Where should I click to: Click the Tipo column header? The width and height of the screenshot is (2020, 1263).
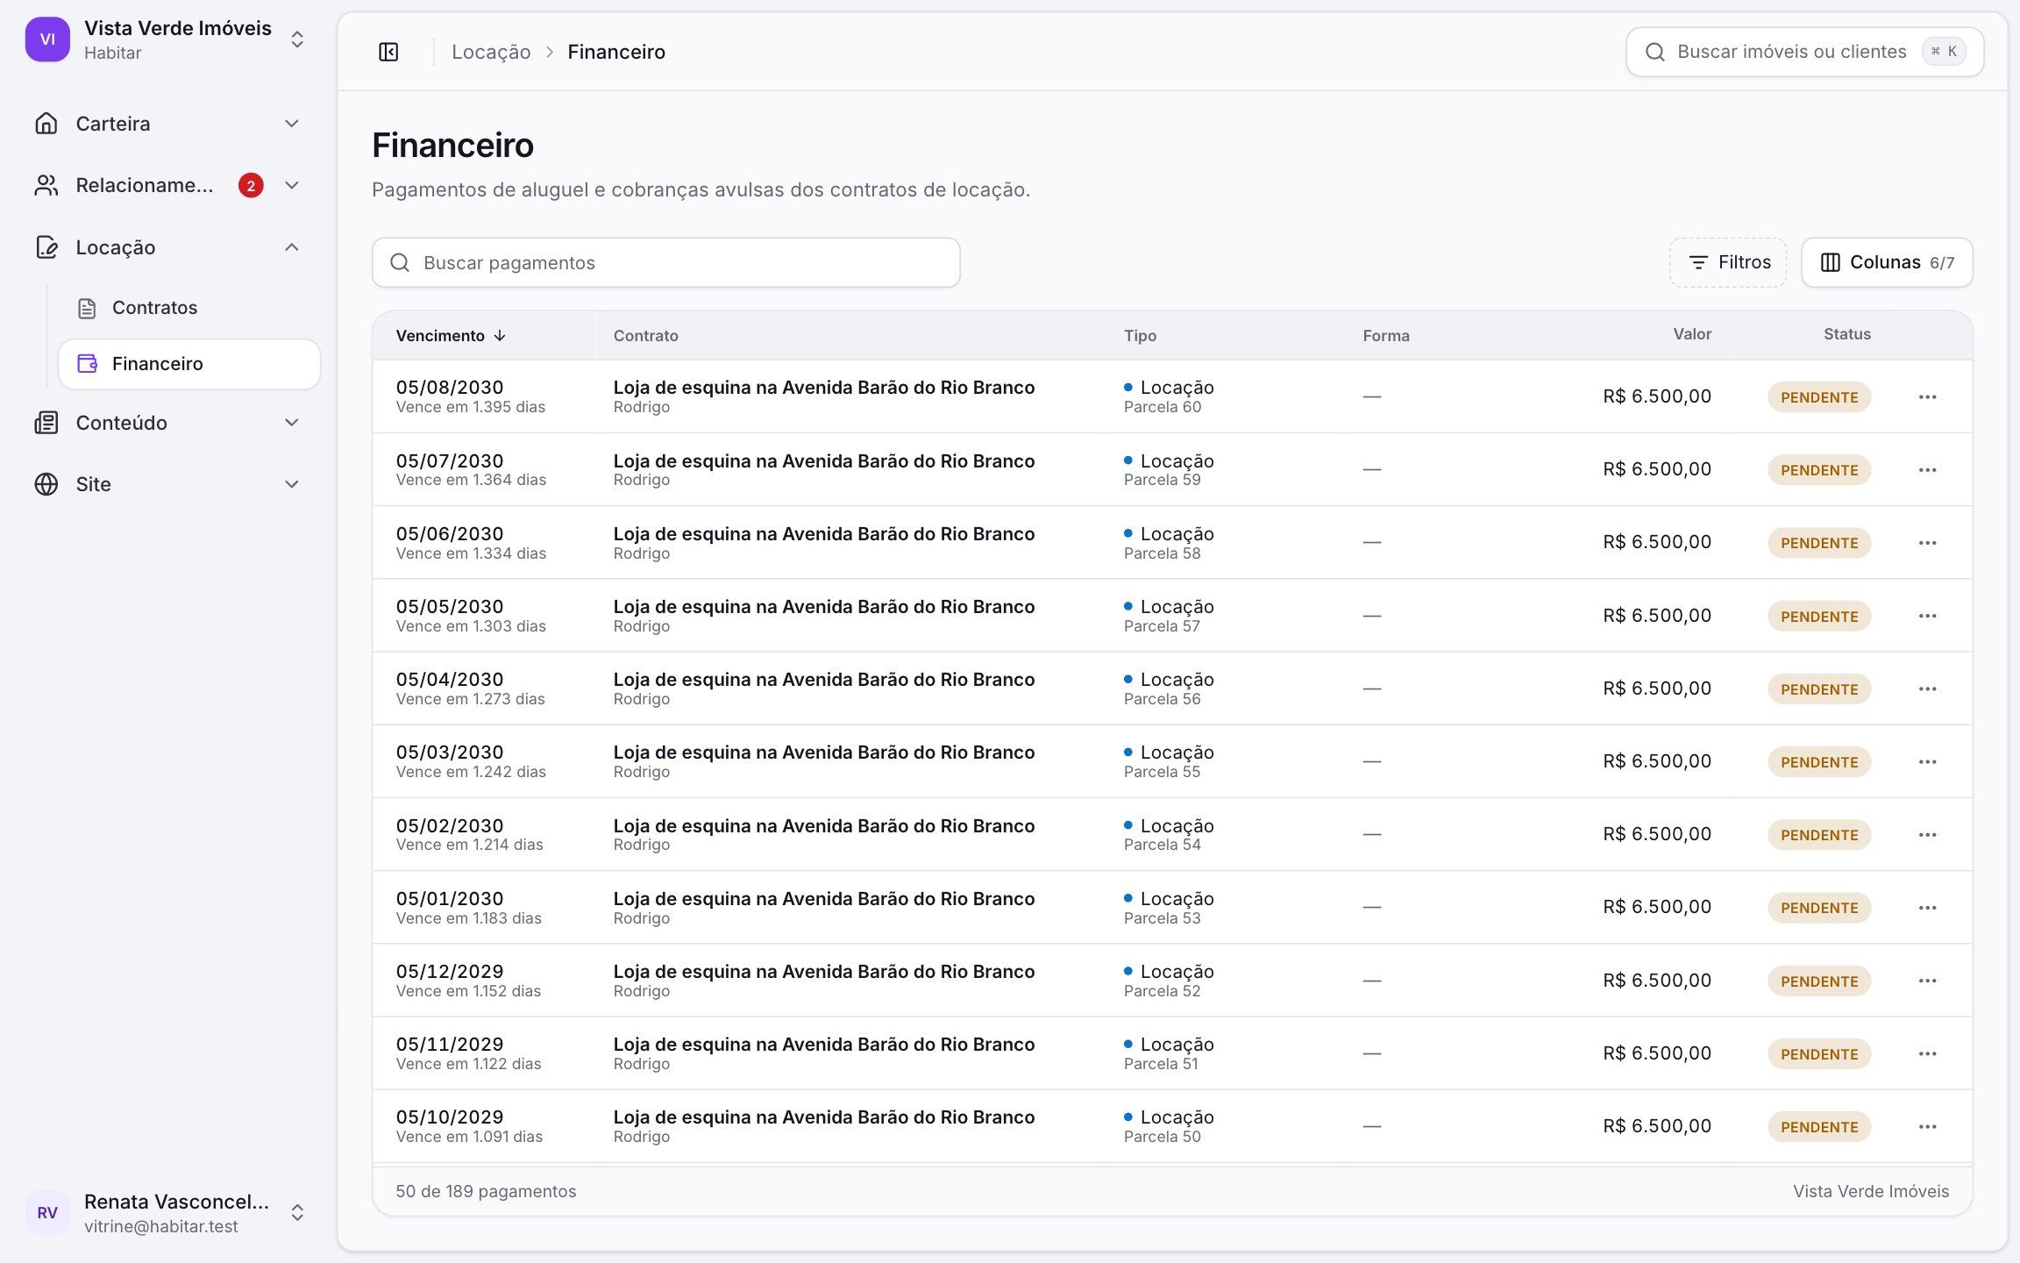1140,336
